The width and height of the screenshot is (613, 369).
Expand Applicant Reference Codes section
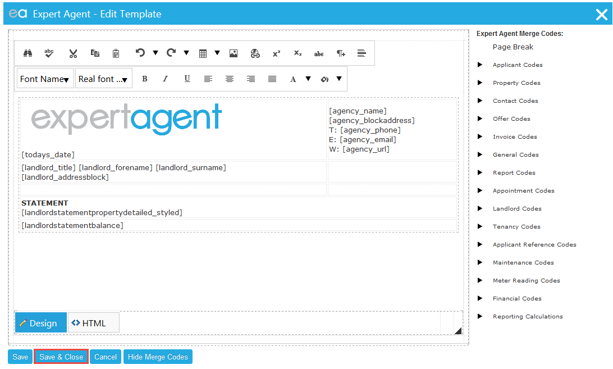pyautogui.click(x=480, y=244)
